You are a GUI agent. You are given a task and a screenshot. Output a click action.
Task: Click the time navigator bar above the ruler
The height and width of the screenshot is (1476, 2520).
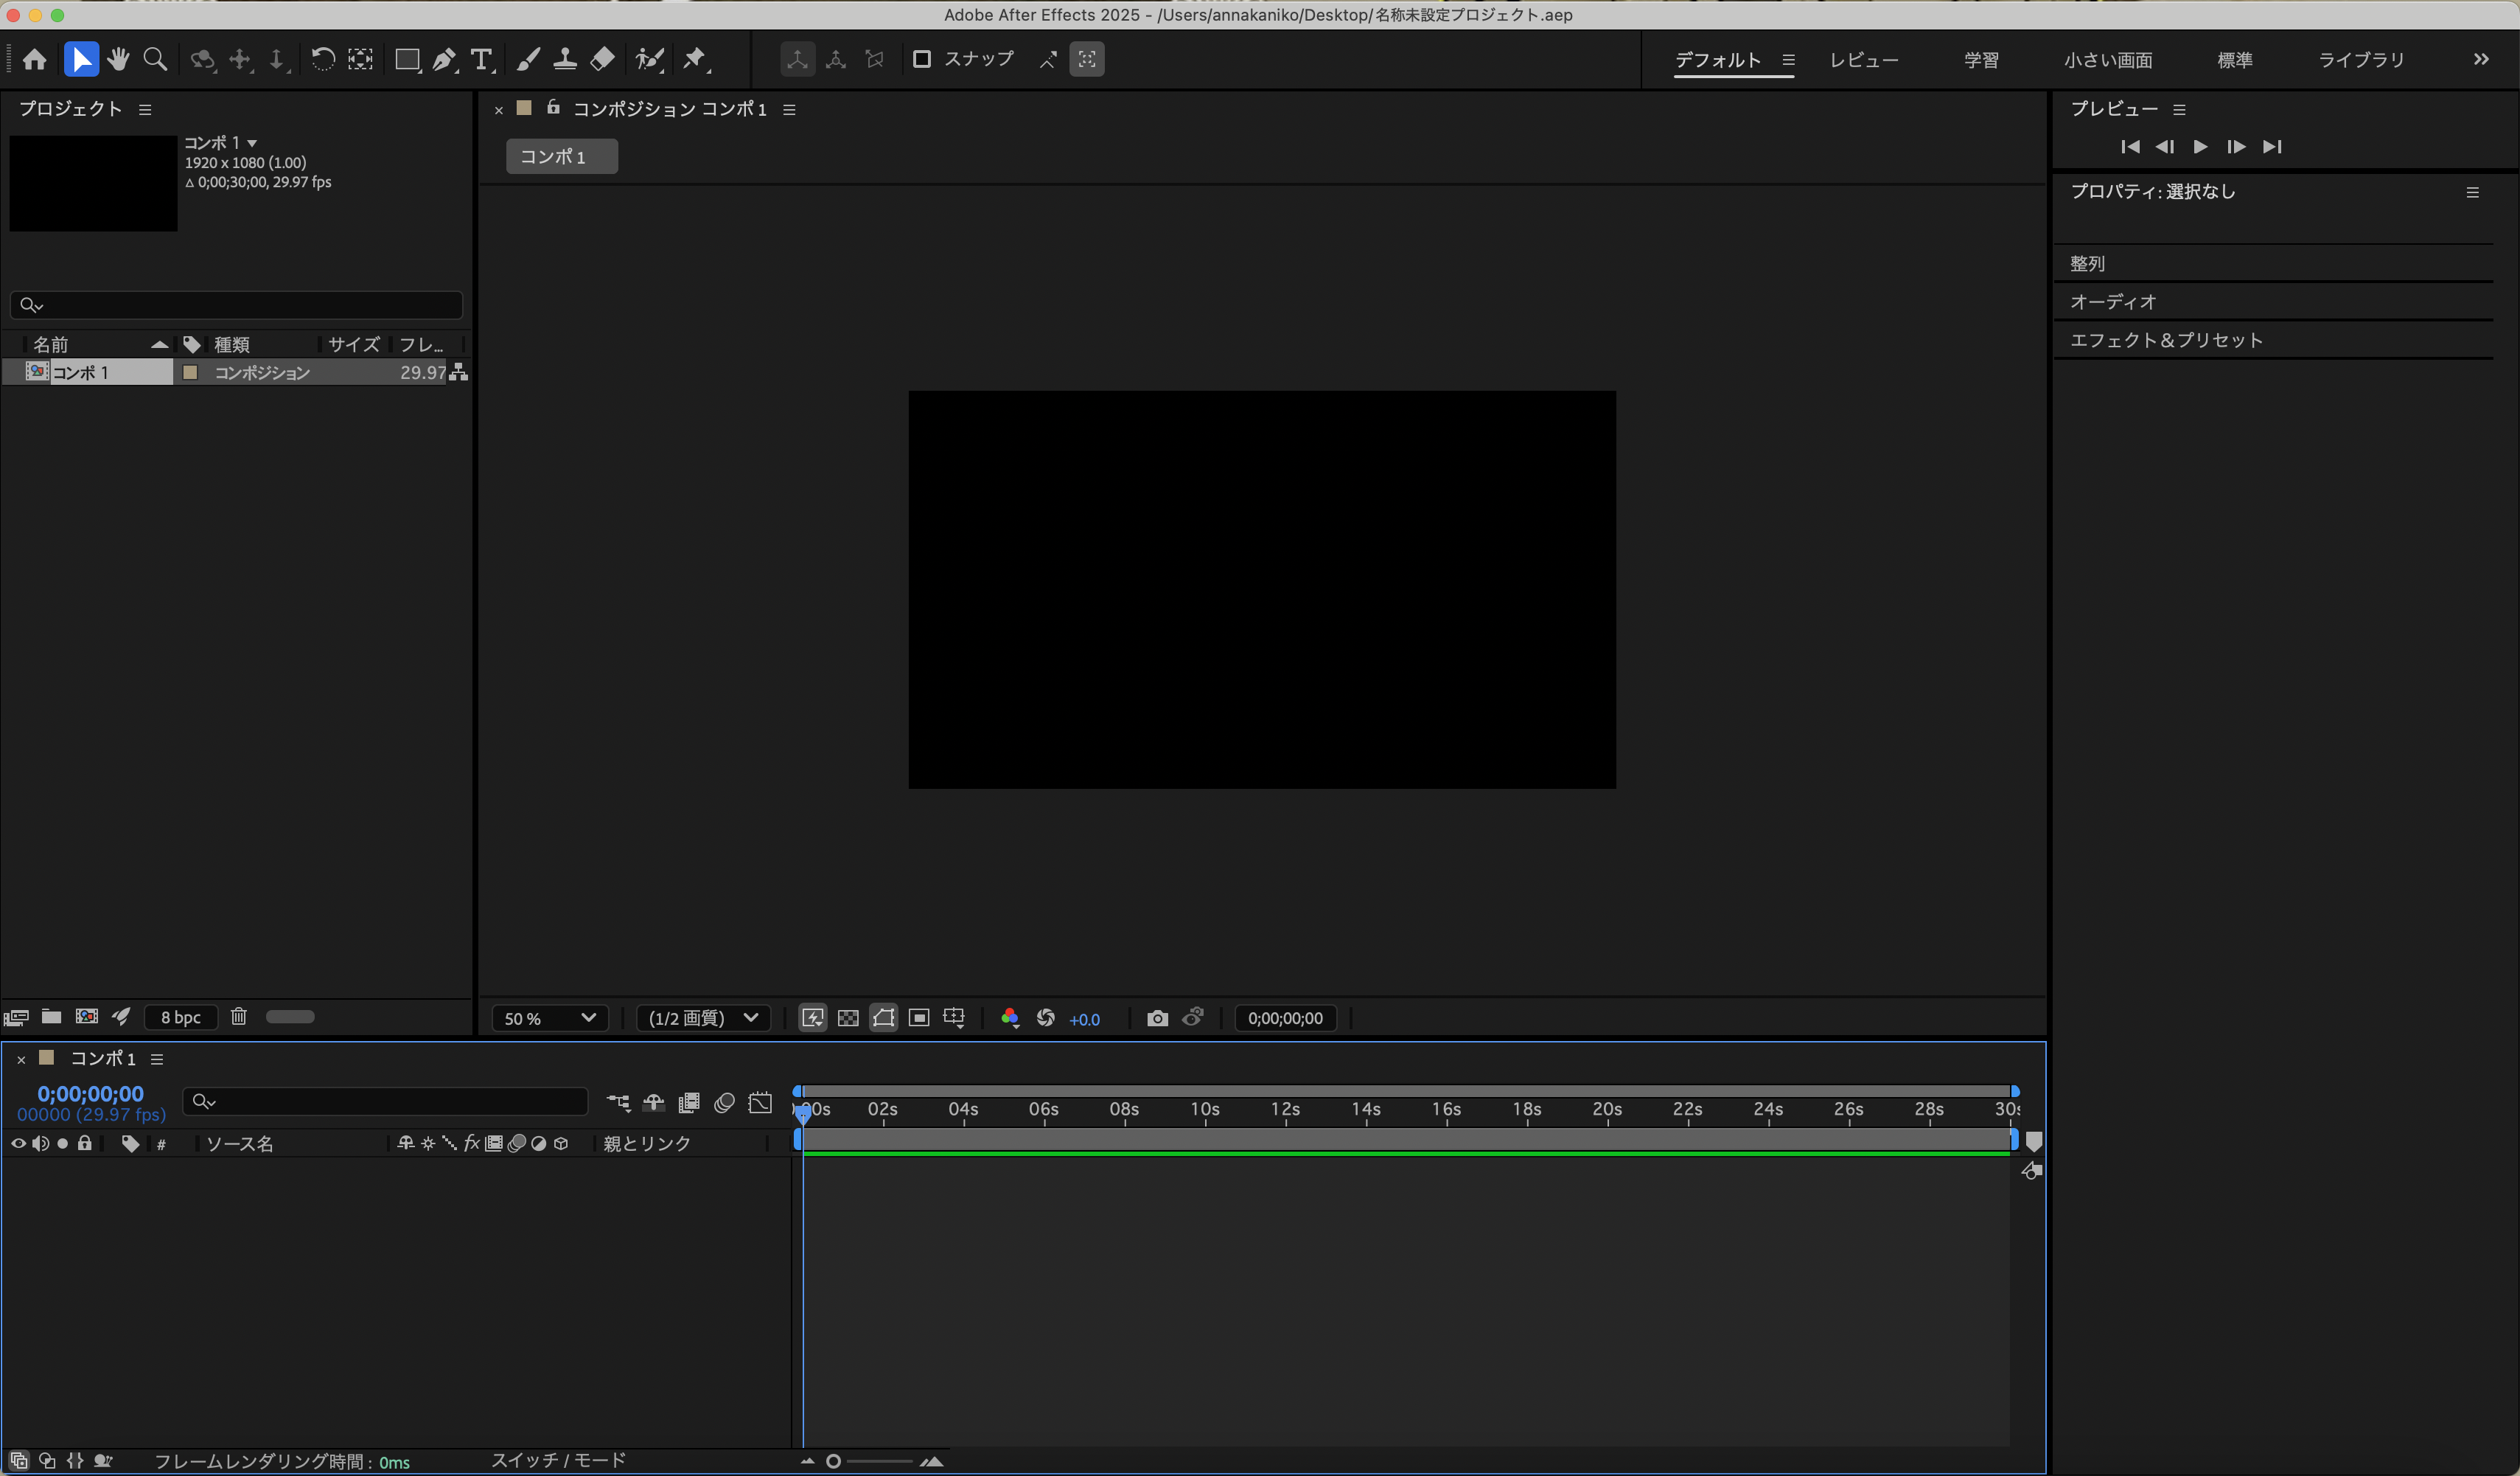[x=1407, y=1091]
